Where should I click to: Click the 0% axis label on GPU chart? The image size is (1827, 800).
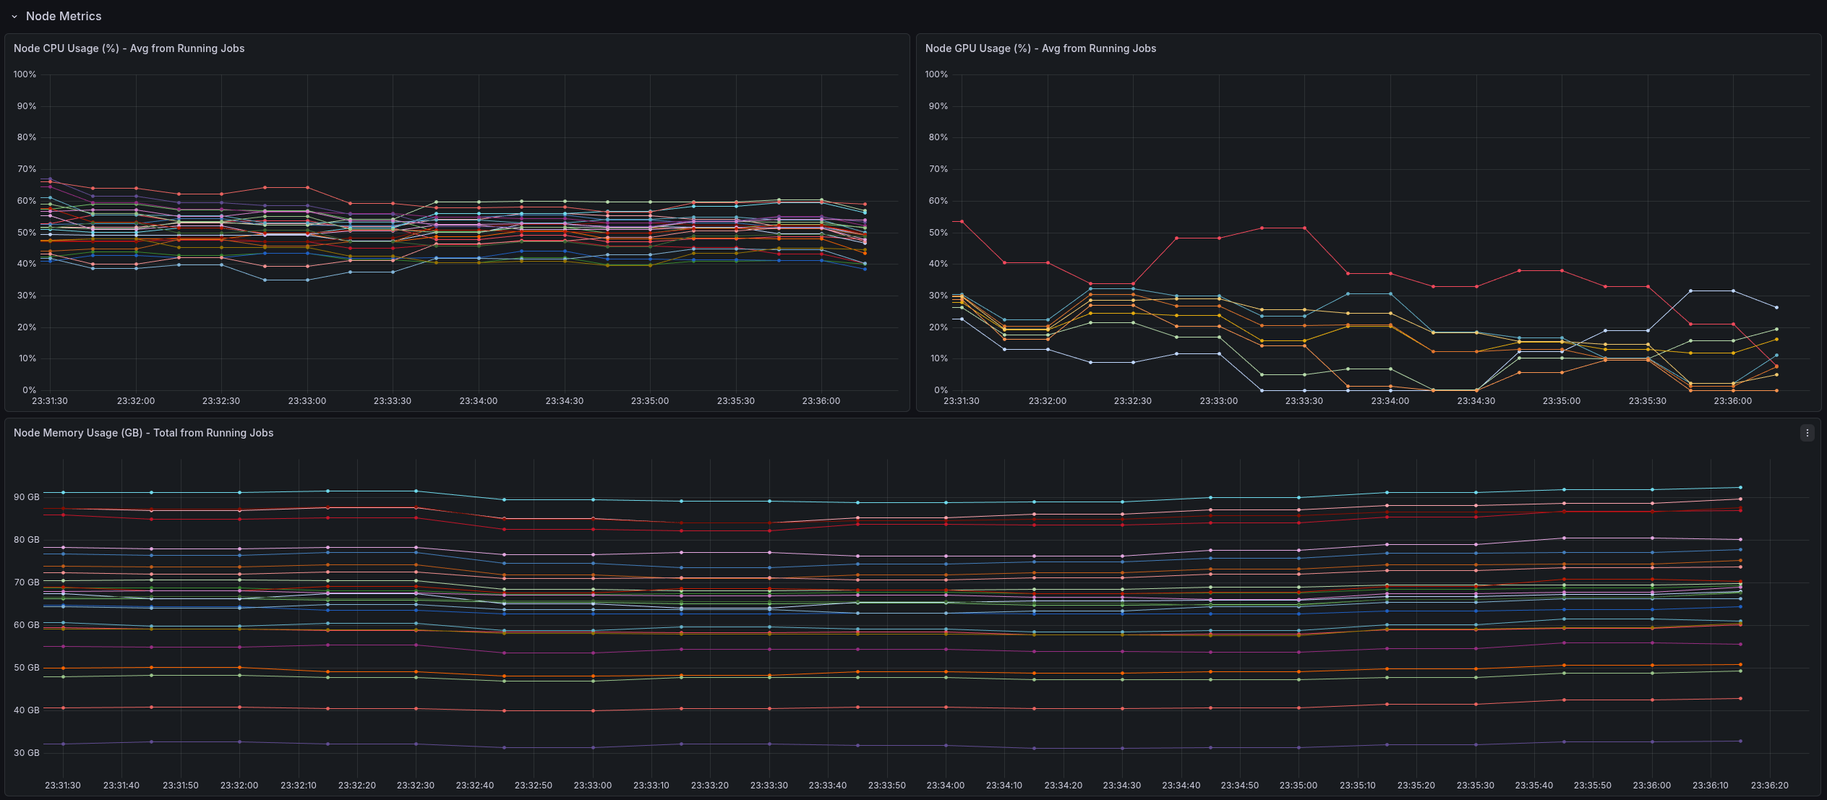point(940,390)
